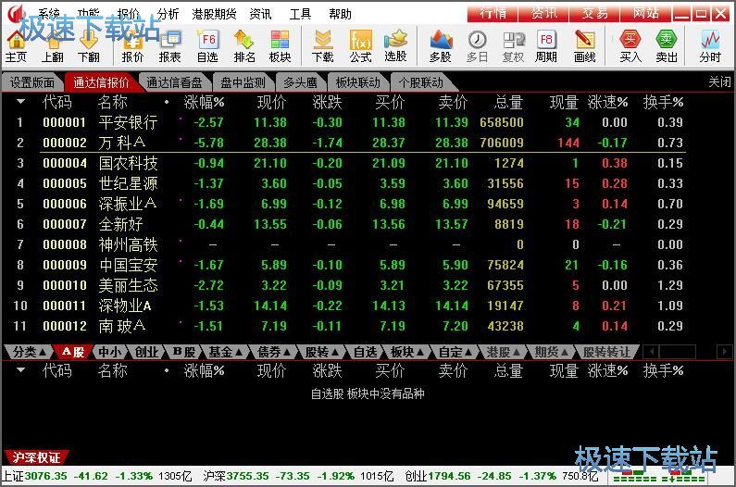
Task: Open the 分时 intraday chart icon
Action: point(710,46)
